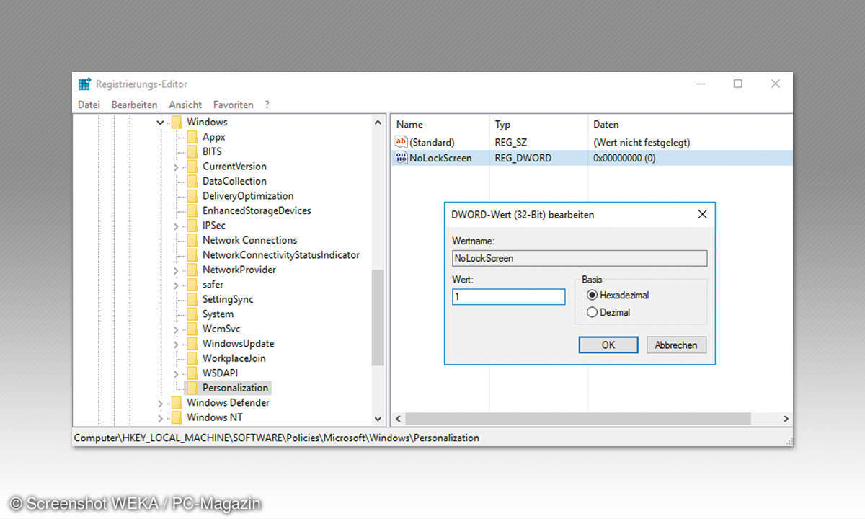Click the Personalization folder icon

[192, 388]
